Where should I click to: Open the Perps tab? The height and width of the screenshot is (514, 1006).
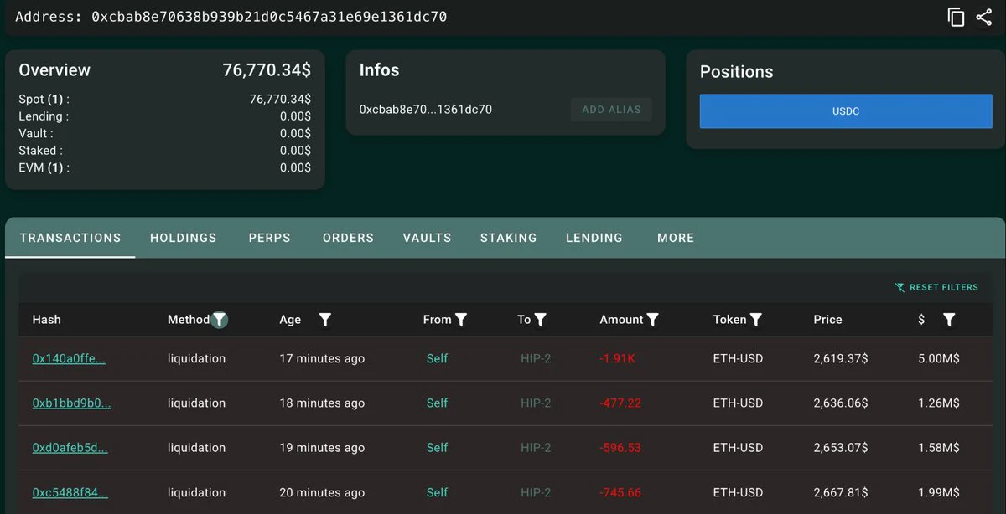pyautogui.click(x=270, y=238)
